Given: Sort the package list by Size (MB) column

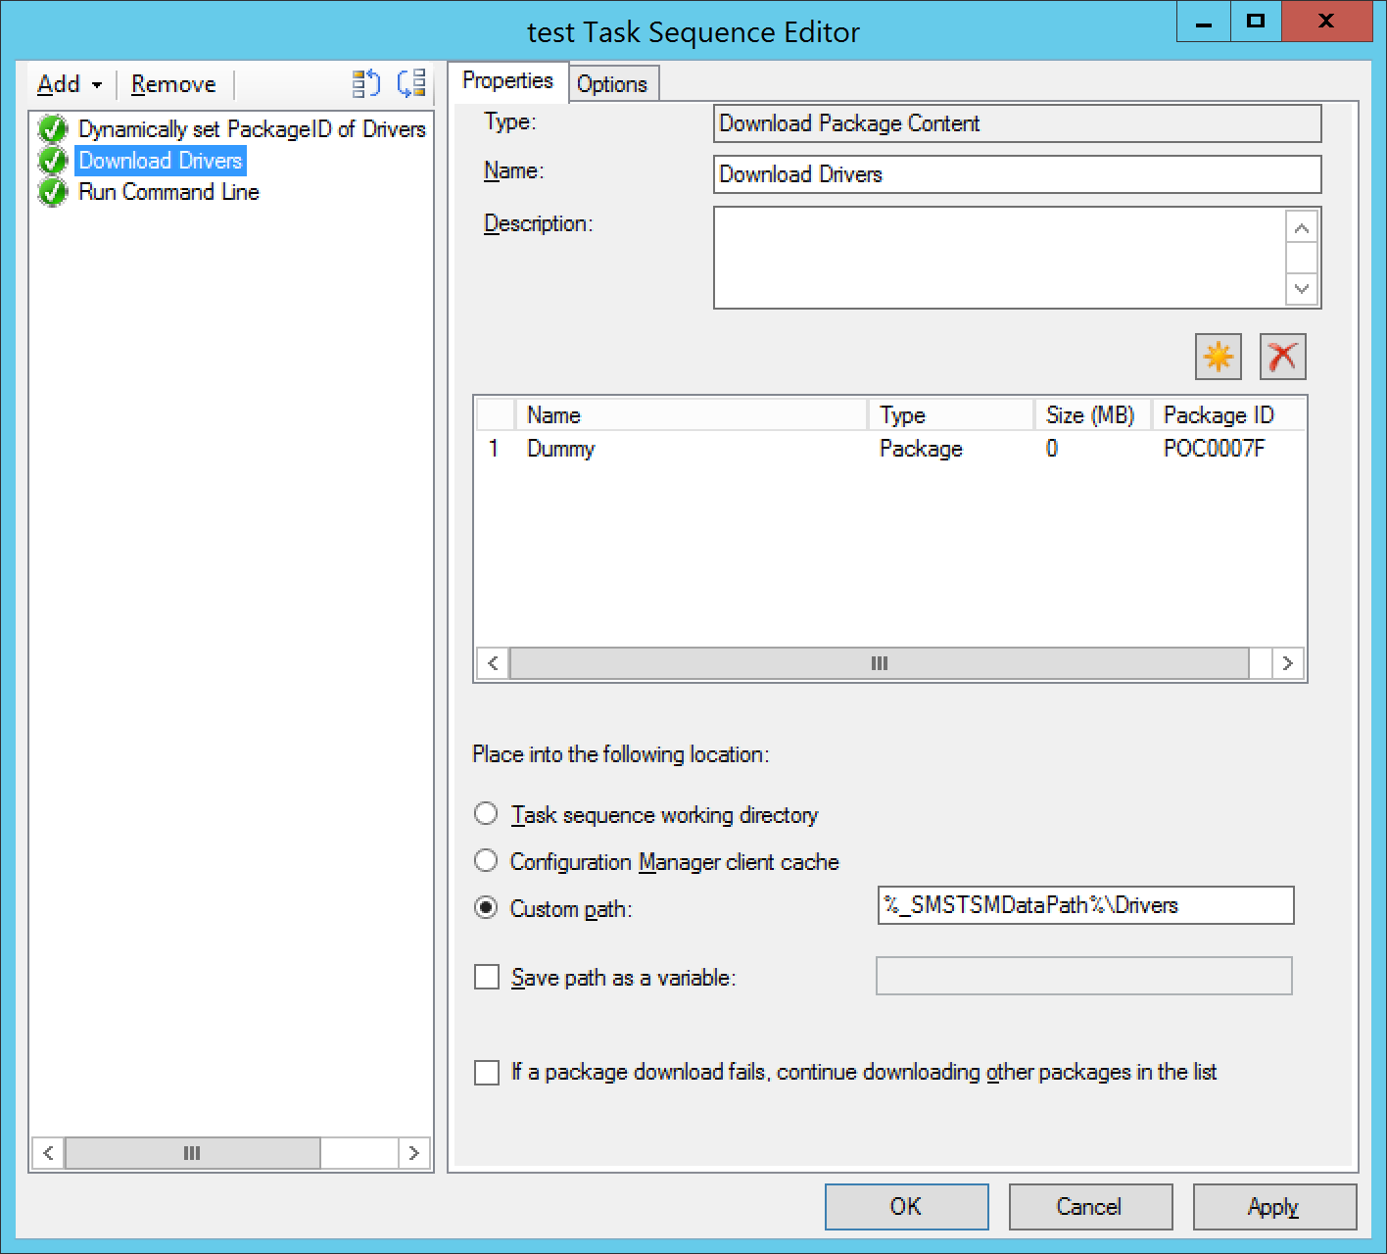Looking at the screenshot, I should (1093, 415).
